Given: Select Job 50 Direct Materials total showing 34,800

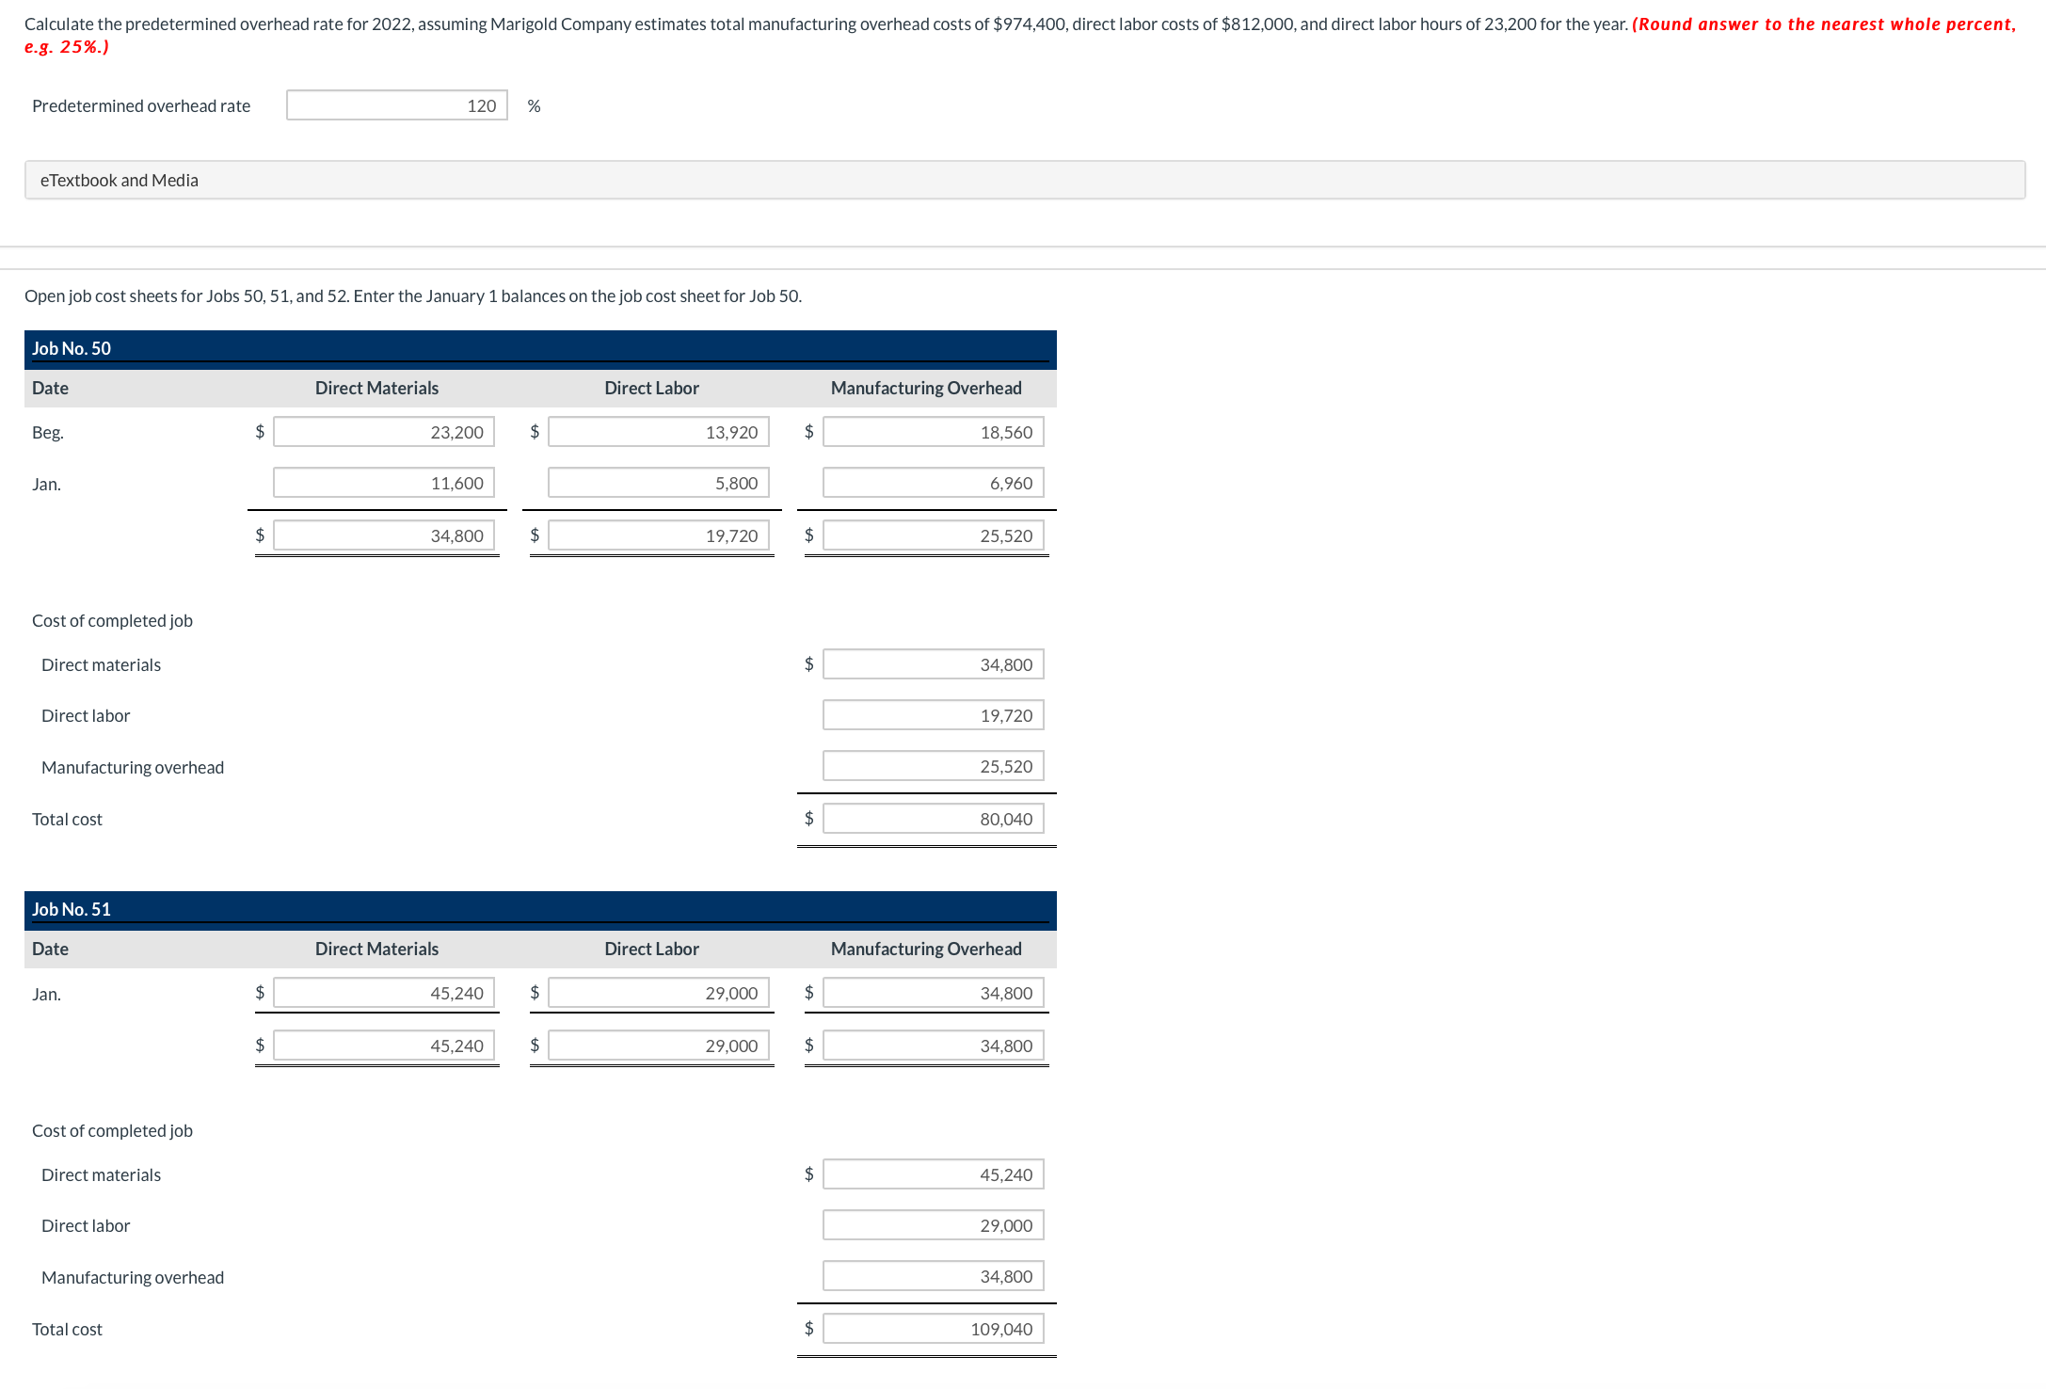Looking at the screenshot, I should [x=382, y=535].
